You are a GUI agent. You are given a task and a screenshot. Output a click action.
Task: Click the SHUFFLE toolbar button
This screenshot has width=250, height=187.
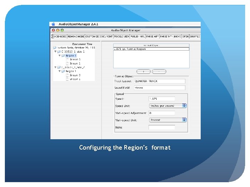[x=195, y=36]
